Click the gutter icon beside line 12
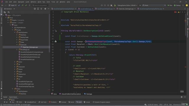Screen dimensions: 189x106 56,42
